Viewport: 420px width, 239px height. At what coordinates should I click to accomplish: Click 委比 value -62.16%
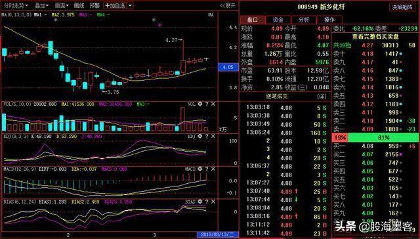[362, 28]
